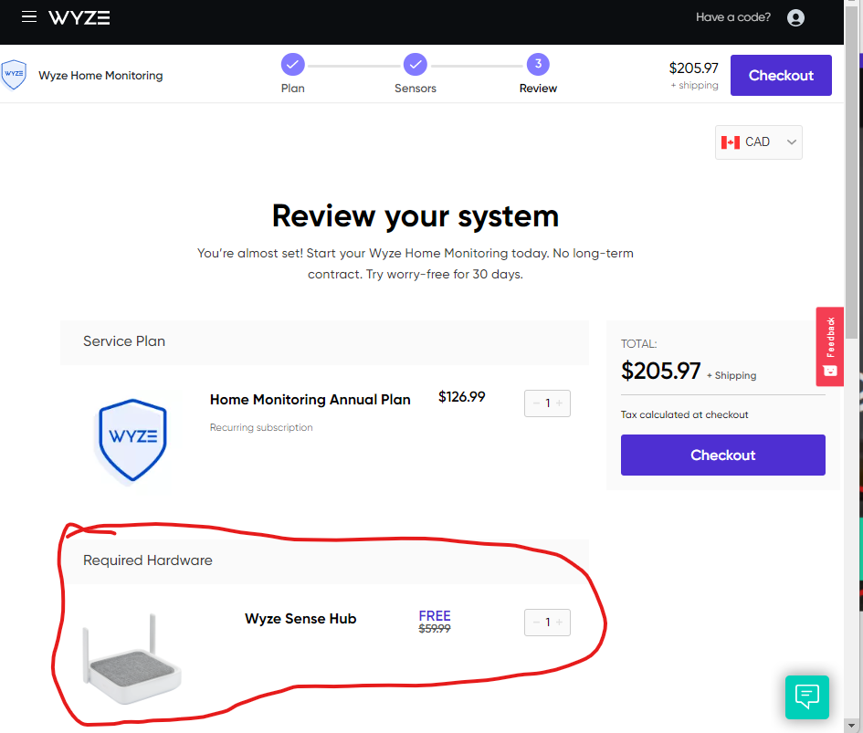863x733 pixels.
Task: Decrease Home Monitoring Annual Plan quantity
Action: tap(536, 403)
